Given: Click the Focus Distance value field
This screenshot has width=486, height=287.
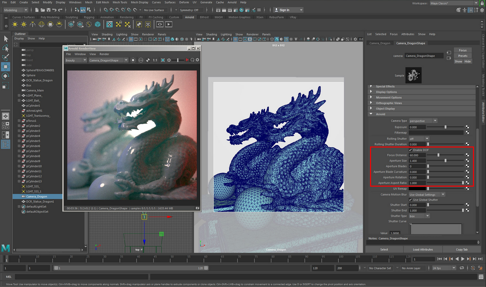Looking at the screenshot, I should pyautogui.click(x=417, y=155).
